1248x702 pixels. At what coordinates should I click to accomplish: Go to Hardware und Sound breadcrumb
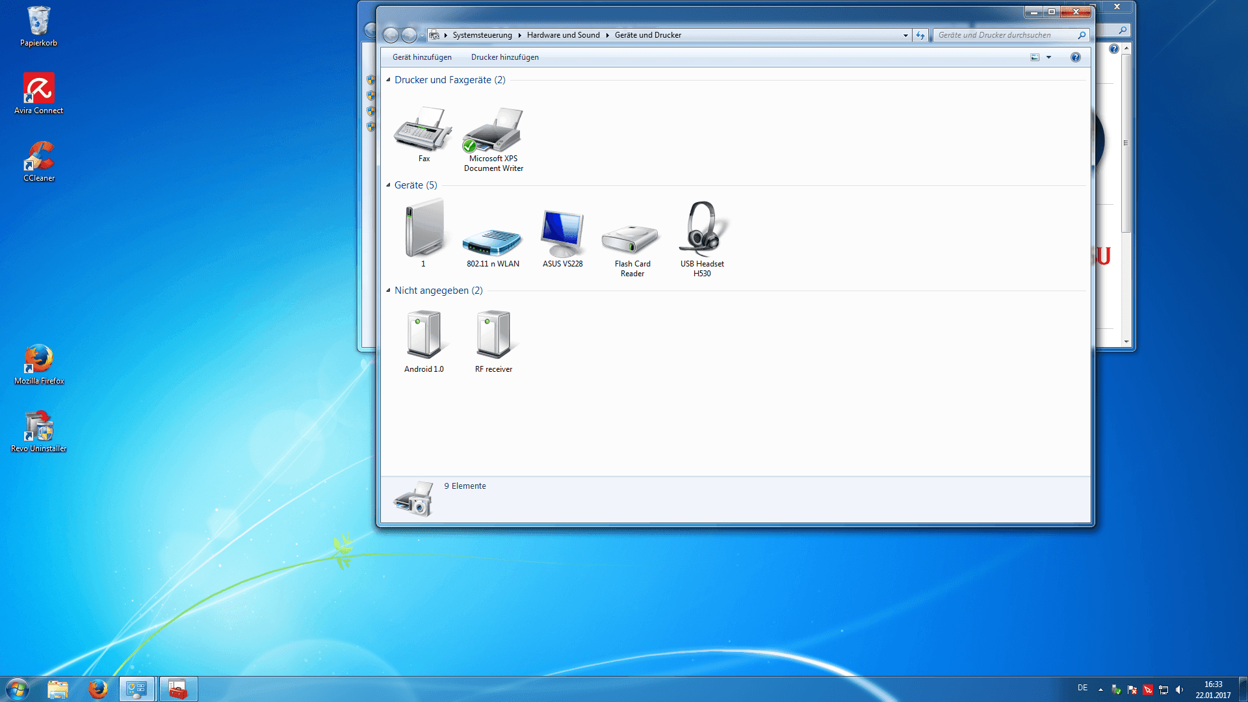564,35
